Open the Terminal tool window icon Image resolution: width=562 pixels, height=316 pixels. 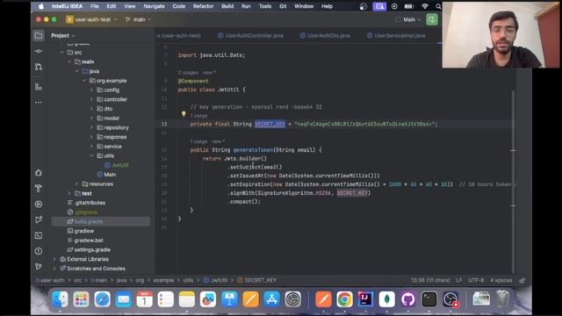coord(39,235)
